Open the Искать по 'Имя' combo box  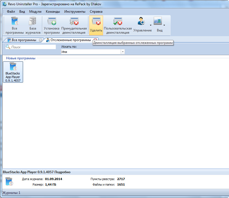pos(93,52)
